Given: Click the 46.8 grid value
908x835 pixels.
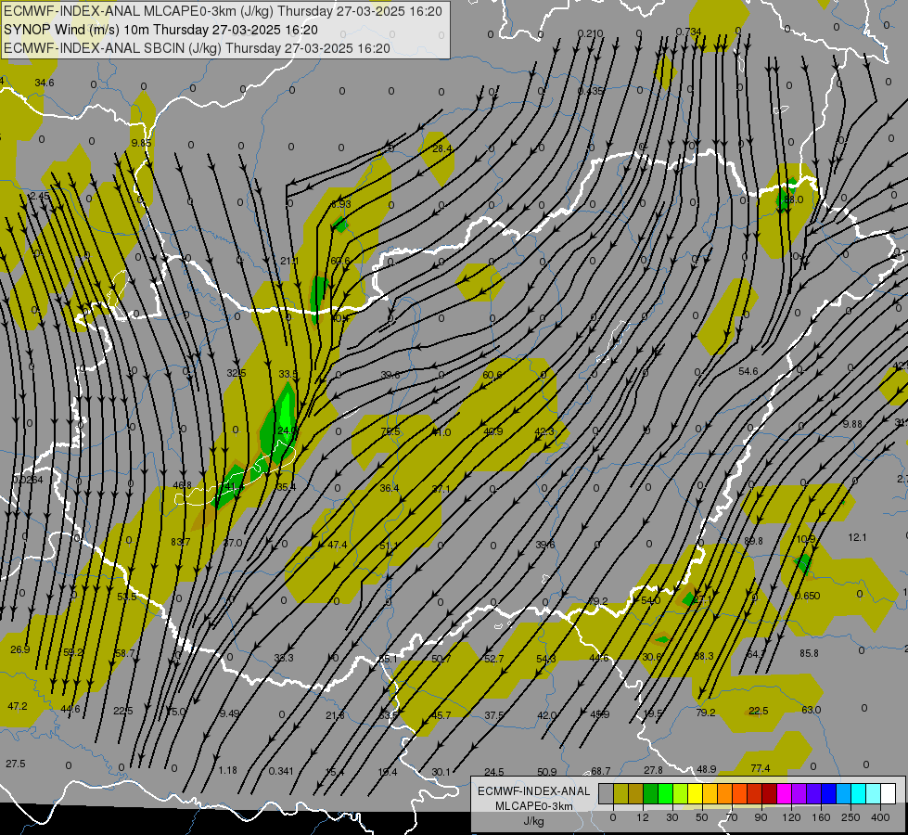Looking at the screenshot, I should (182, 485).
